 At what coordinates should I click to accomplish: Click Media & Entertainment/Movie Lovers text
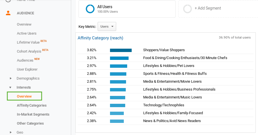click(172, 82)
